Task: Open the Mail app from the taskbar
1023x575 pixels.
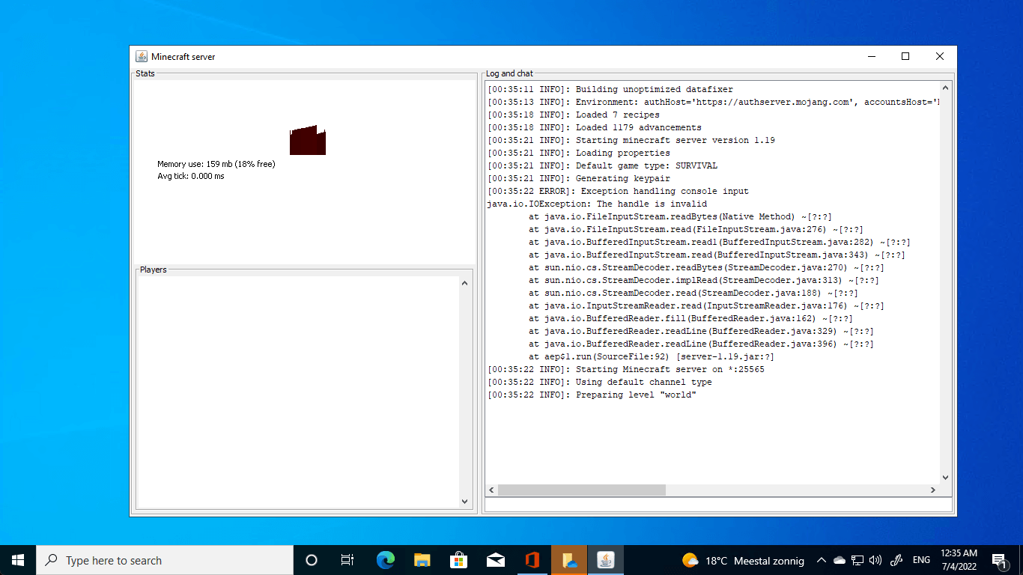Action: coord(496,560)
